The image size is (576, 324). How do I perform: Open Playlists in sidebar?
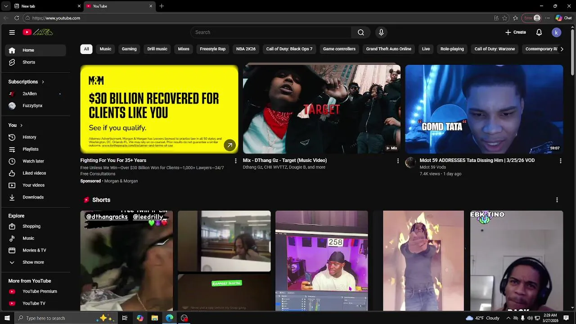click(35, 149)
